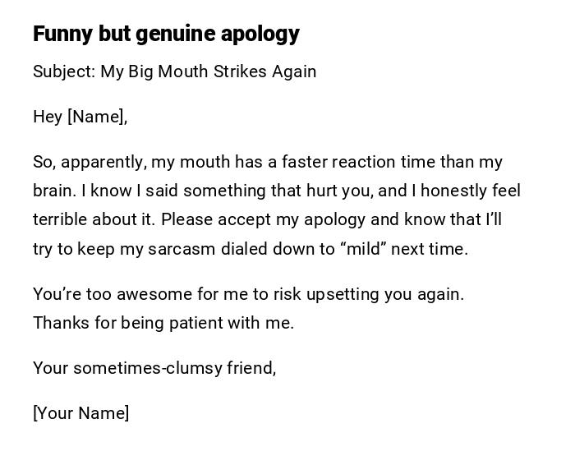Click the line "Thanks for being patient with me."

coord(163,323)
